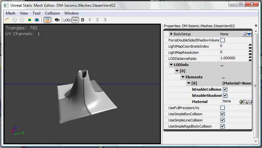Click the first wireframe cube toolbar icon
This screenshot has width=262, height=148.
tap(14, 20)
